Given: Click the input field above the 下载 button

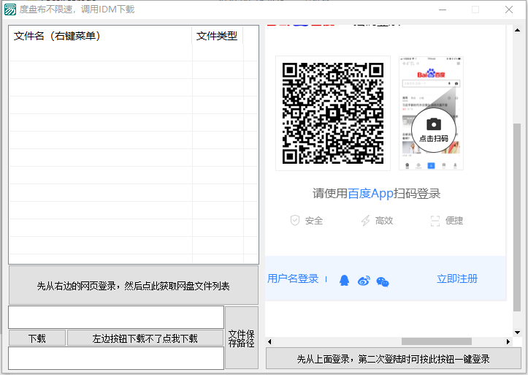Looking at the screenshot, I should tap(116, 317).
